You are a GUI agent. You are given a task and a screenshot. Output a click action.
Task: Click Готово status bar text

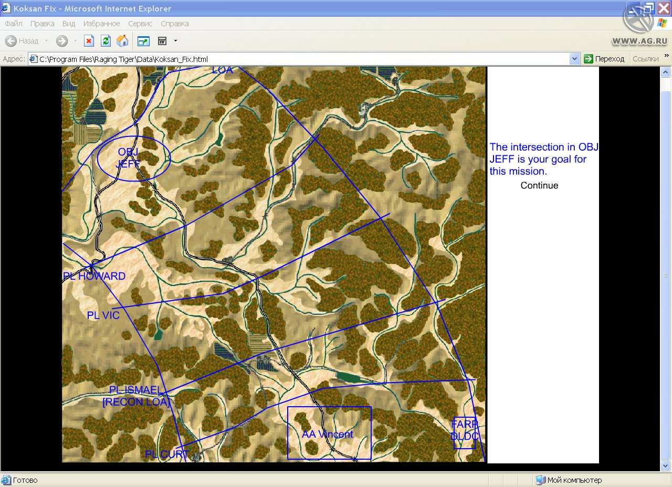[25, 480]
